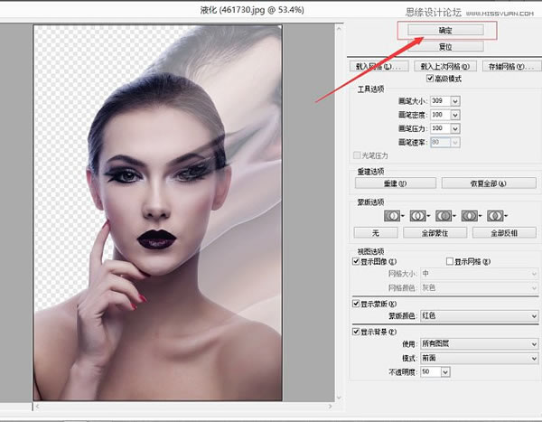Image resolution: width=542 pixels, height=422 pixels.
Task: Click the third mask option icon, Subtract from Selection
Action: coord(445,216)
